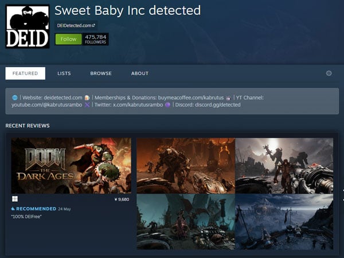Image resolution: width=344 pixels, height=258 pixels.
Task: Click the Sweet Baby Inc detected title
Action: [x=127, y=10]
